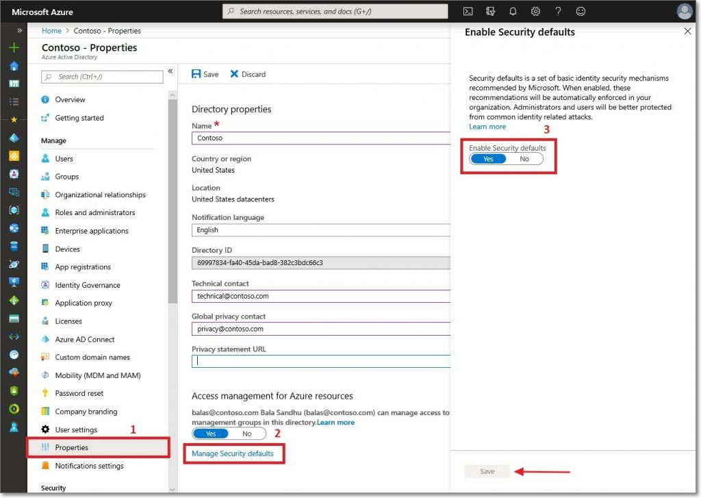Image resolution: width=701 pixels, height=498 pixels.
Task: Go to Azure home icon in sidebar
Action: [14, 66]
